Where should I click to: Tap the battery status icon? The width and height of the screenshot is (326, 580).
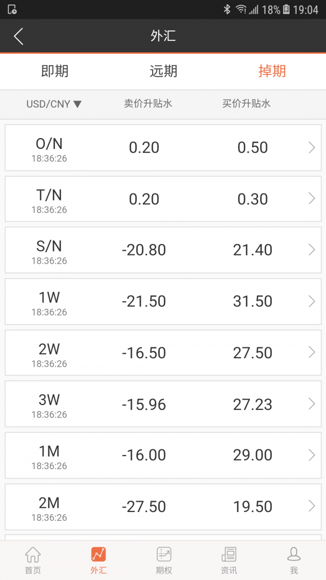pyautogui.click(x=286, y=9)
